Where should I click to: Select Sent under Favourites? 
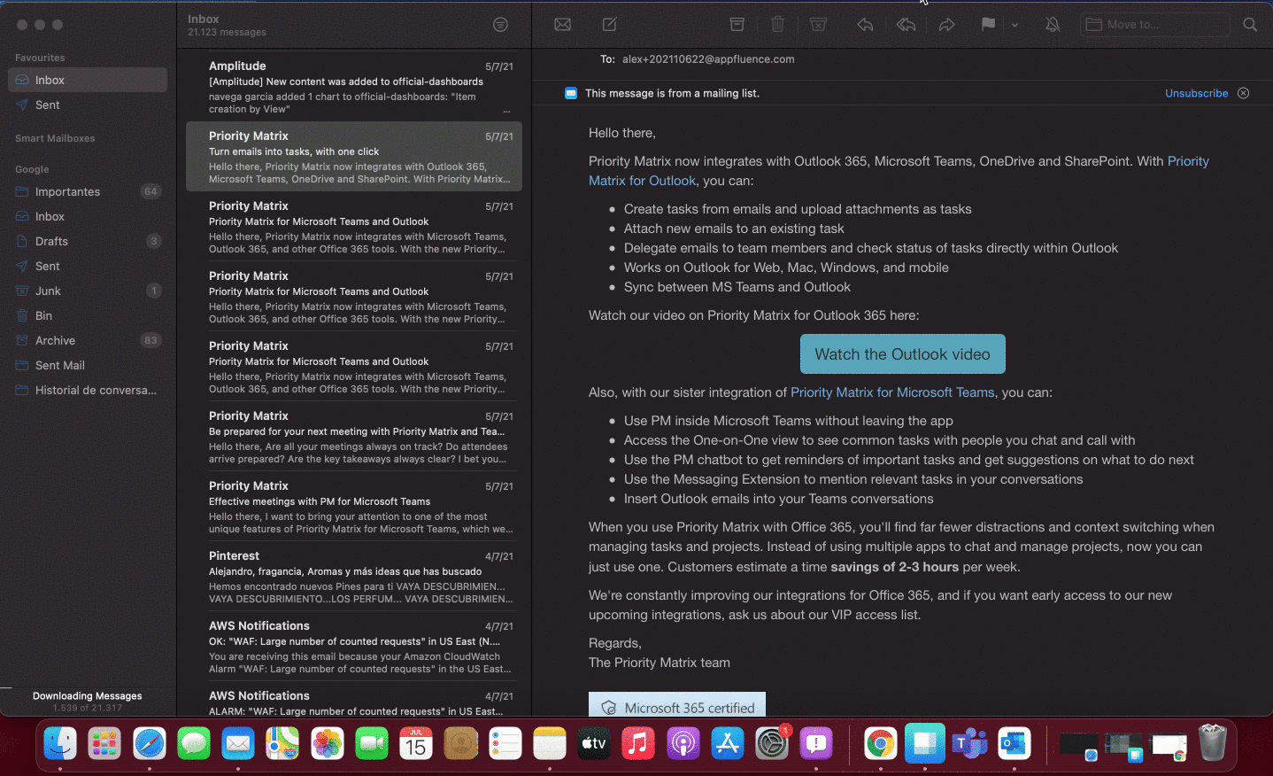pos(88,105)
